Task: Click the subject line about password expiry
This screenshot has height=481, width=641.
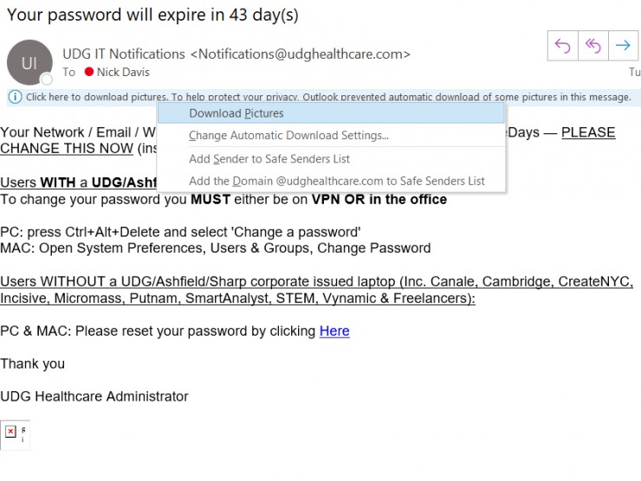Action: pos(152,15)
